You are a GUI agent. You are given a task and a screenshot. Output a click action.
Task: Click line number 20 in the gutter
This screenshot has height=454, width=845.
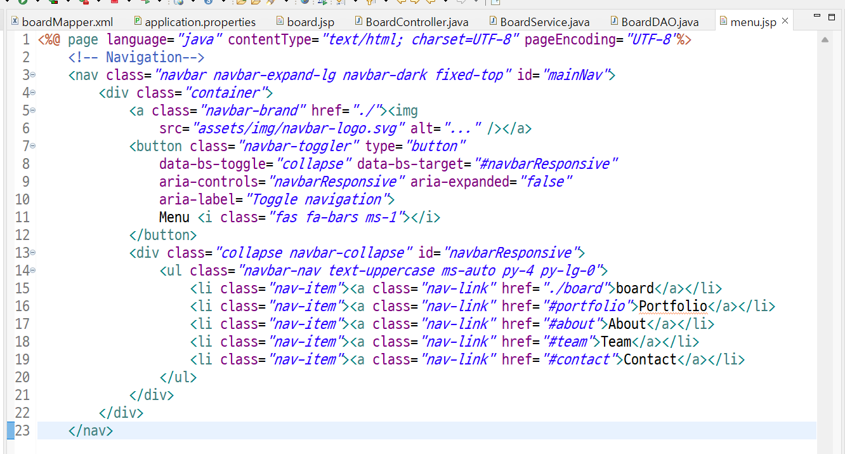(x=22, y=377)
